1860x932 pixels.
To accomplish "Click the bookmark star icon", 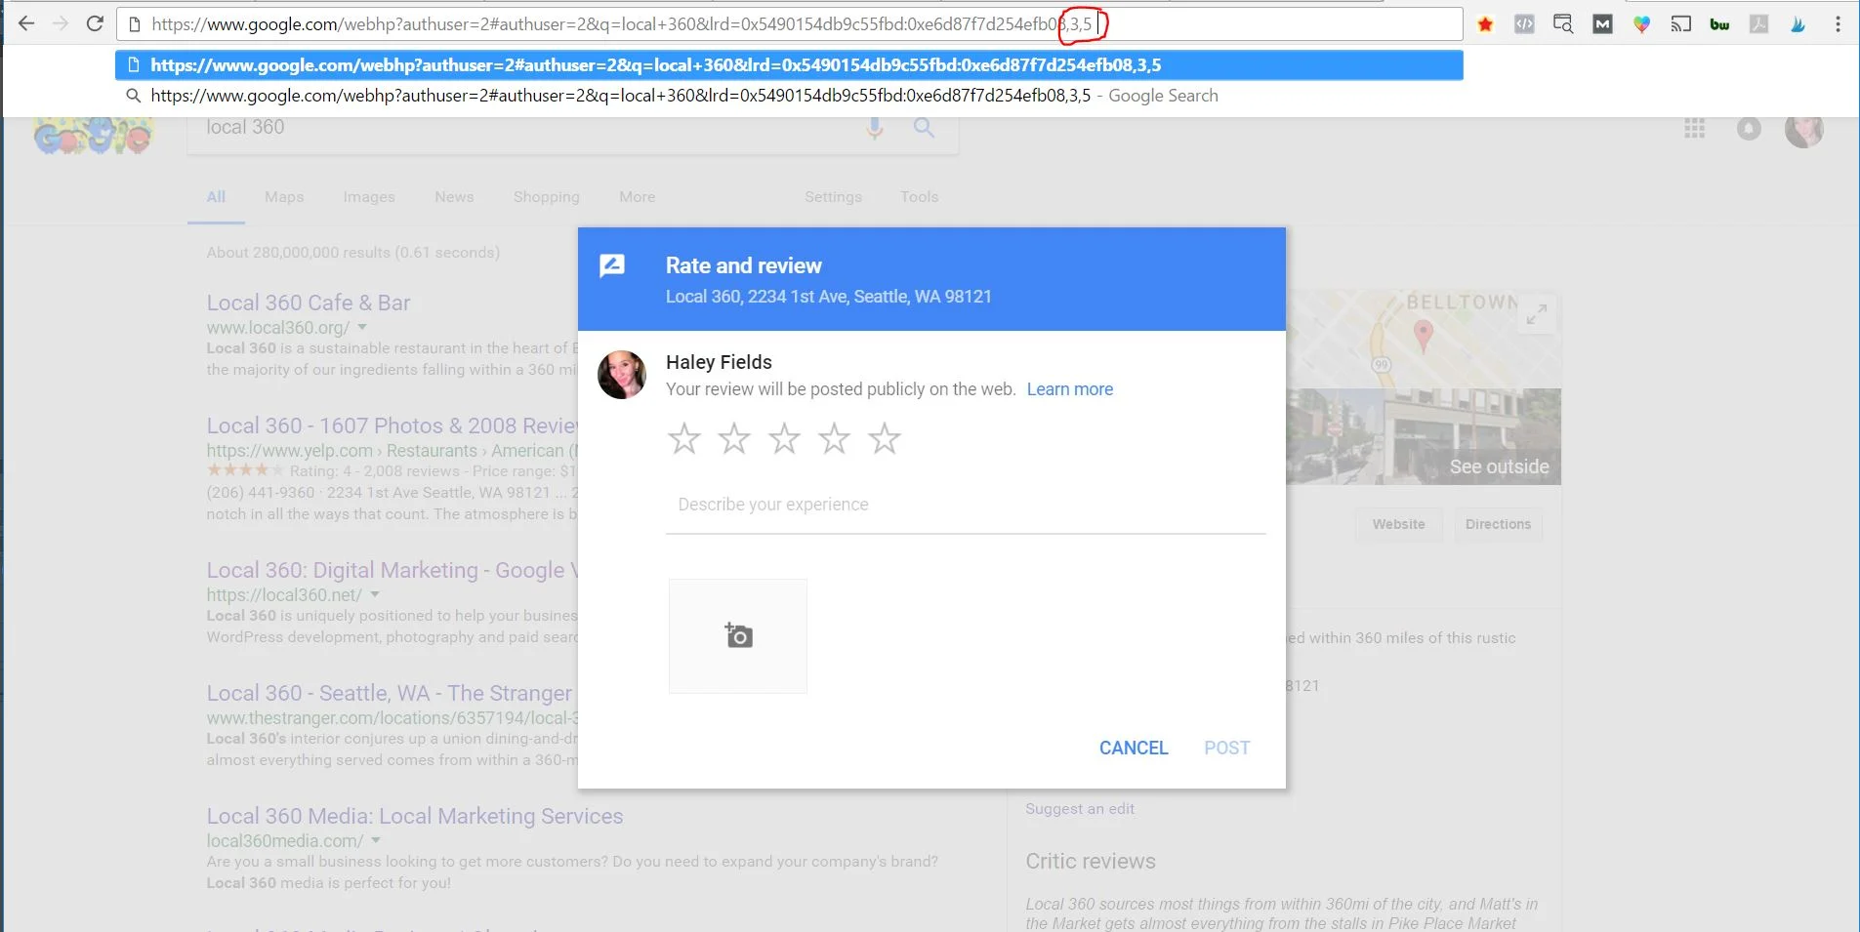I will (x=1485, y=24).
